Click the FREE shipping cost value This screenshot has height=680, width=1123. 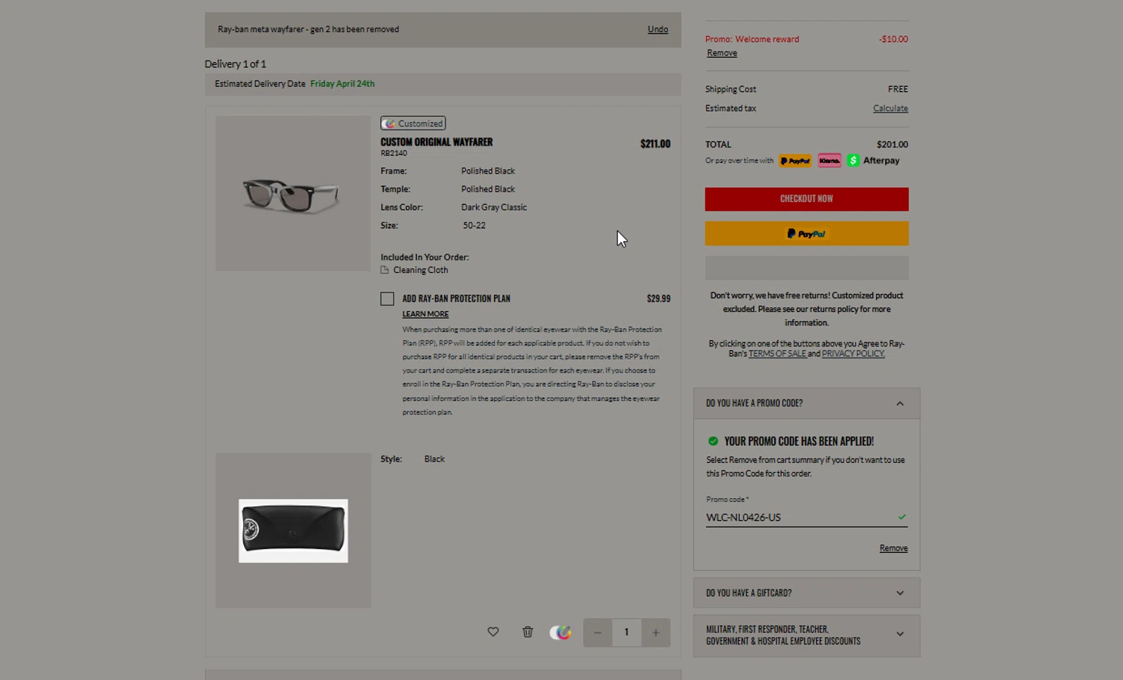tap(898, 89)
